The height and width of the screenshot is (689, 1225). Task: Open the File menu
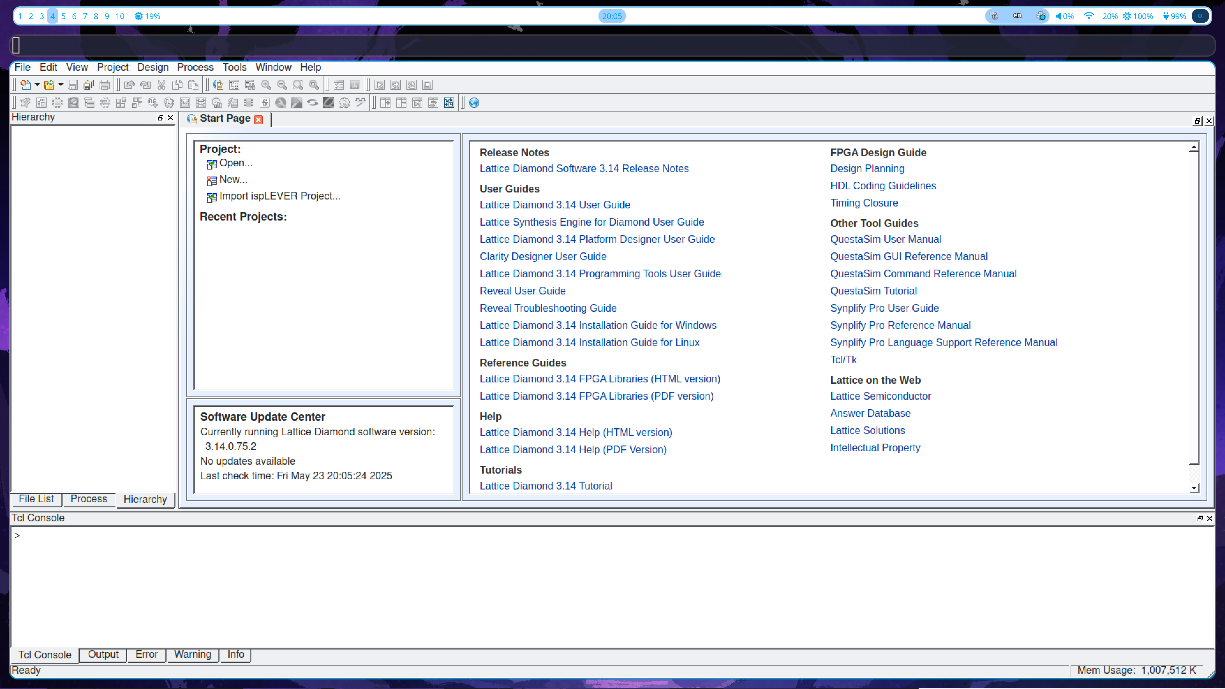coord(22,68)
